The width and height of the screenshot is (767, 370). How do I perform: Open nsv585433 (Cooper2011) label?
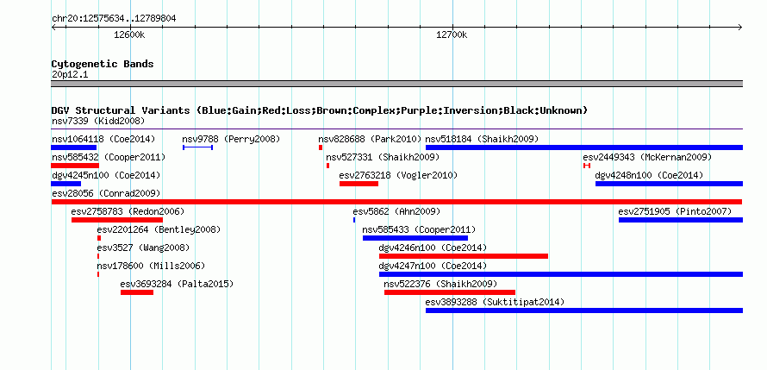point(419,229)
